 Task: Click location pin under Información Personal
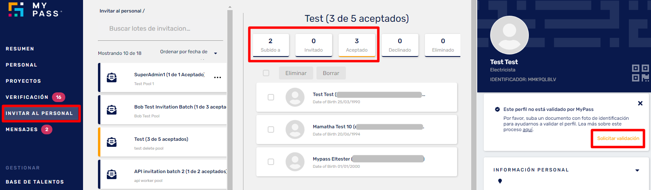click(500, 181)
